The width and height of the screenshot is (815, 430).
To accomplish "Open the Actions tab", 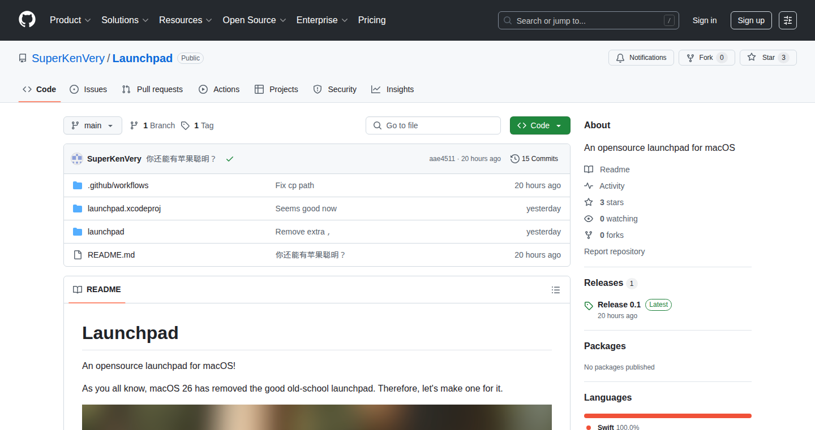I will coord(219,89).
